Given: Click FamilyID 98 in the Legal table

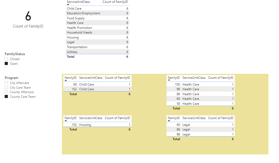Looking at the screenshot, I should tap(178, 134).
